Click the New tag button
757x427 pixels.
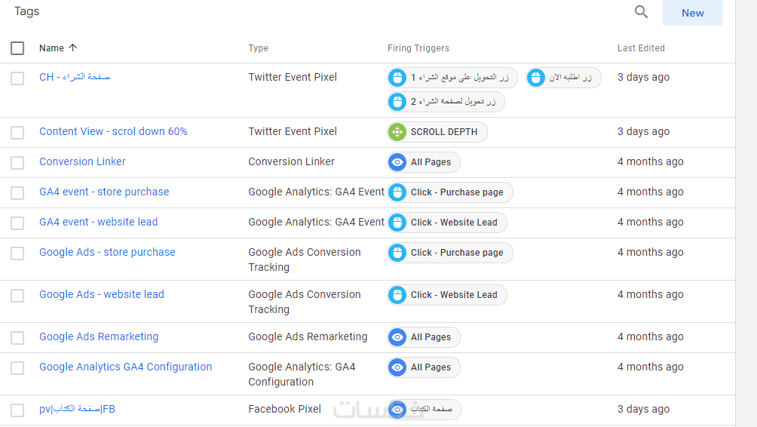click(692, 13)
